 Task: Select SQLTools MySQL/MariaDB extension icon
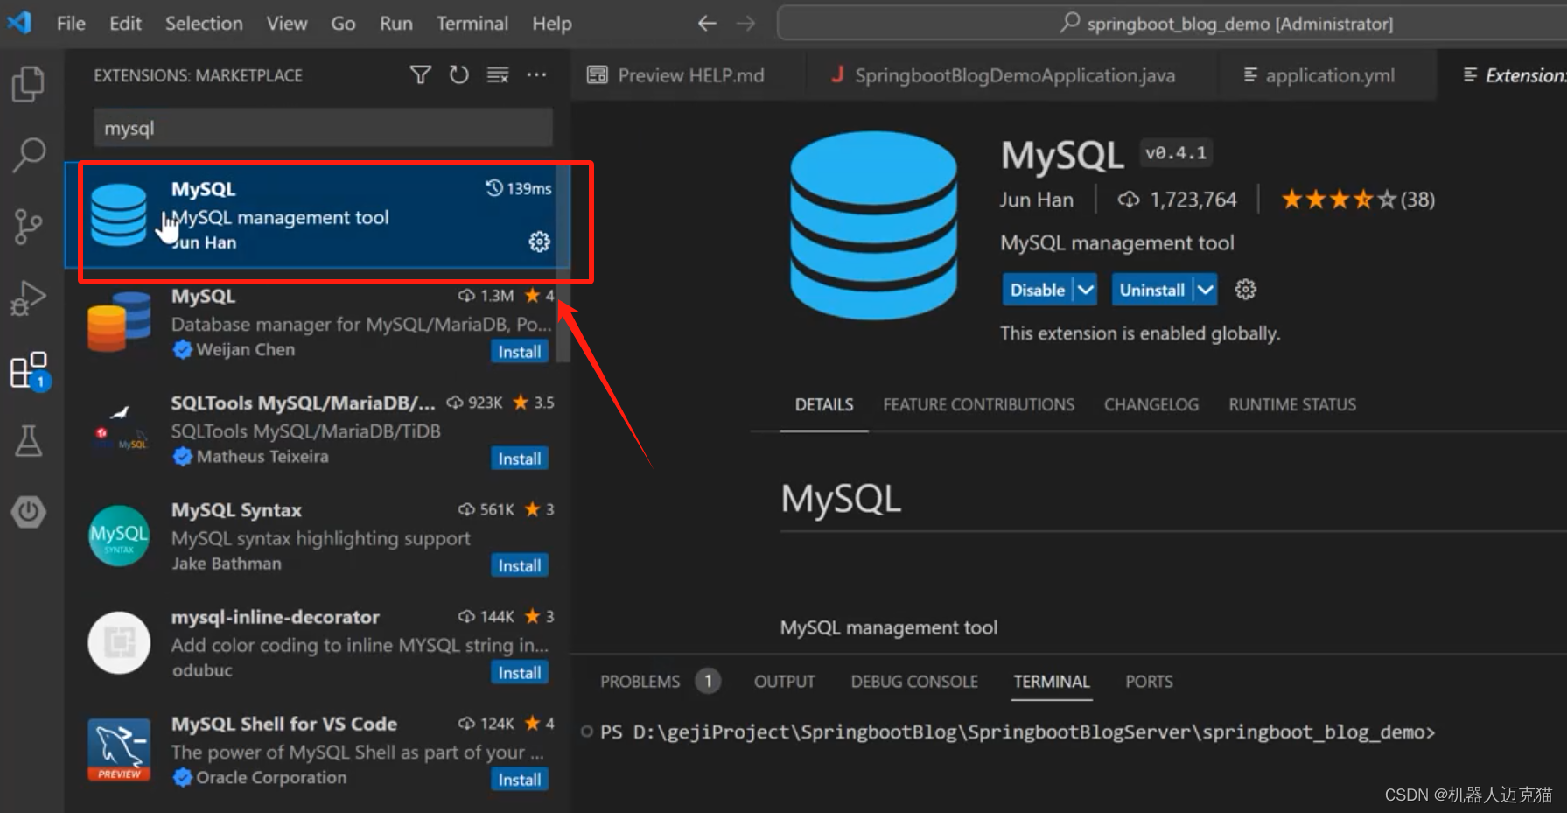click(120, 429)
